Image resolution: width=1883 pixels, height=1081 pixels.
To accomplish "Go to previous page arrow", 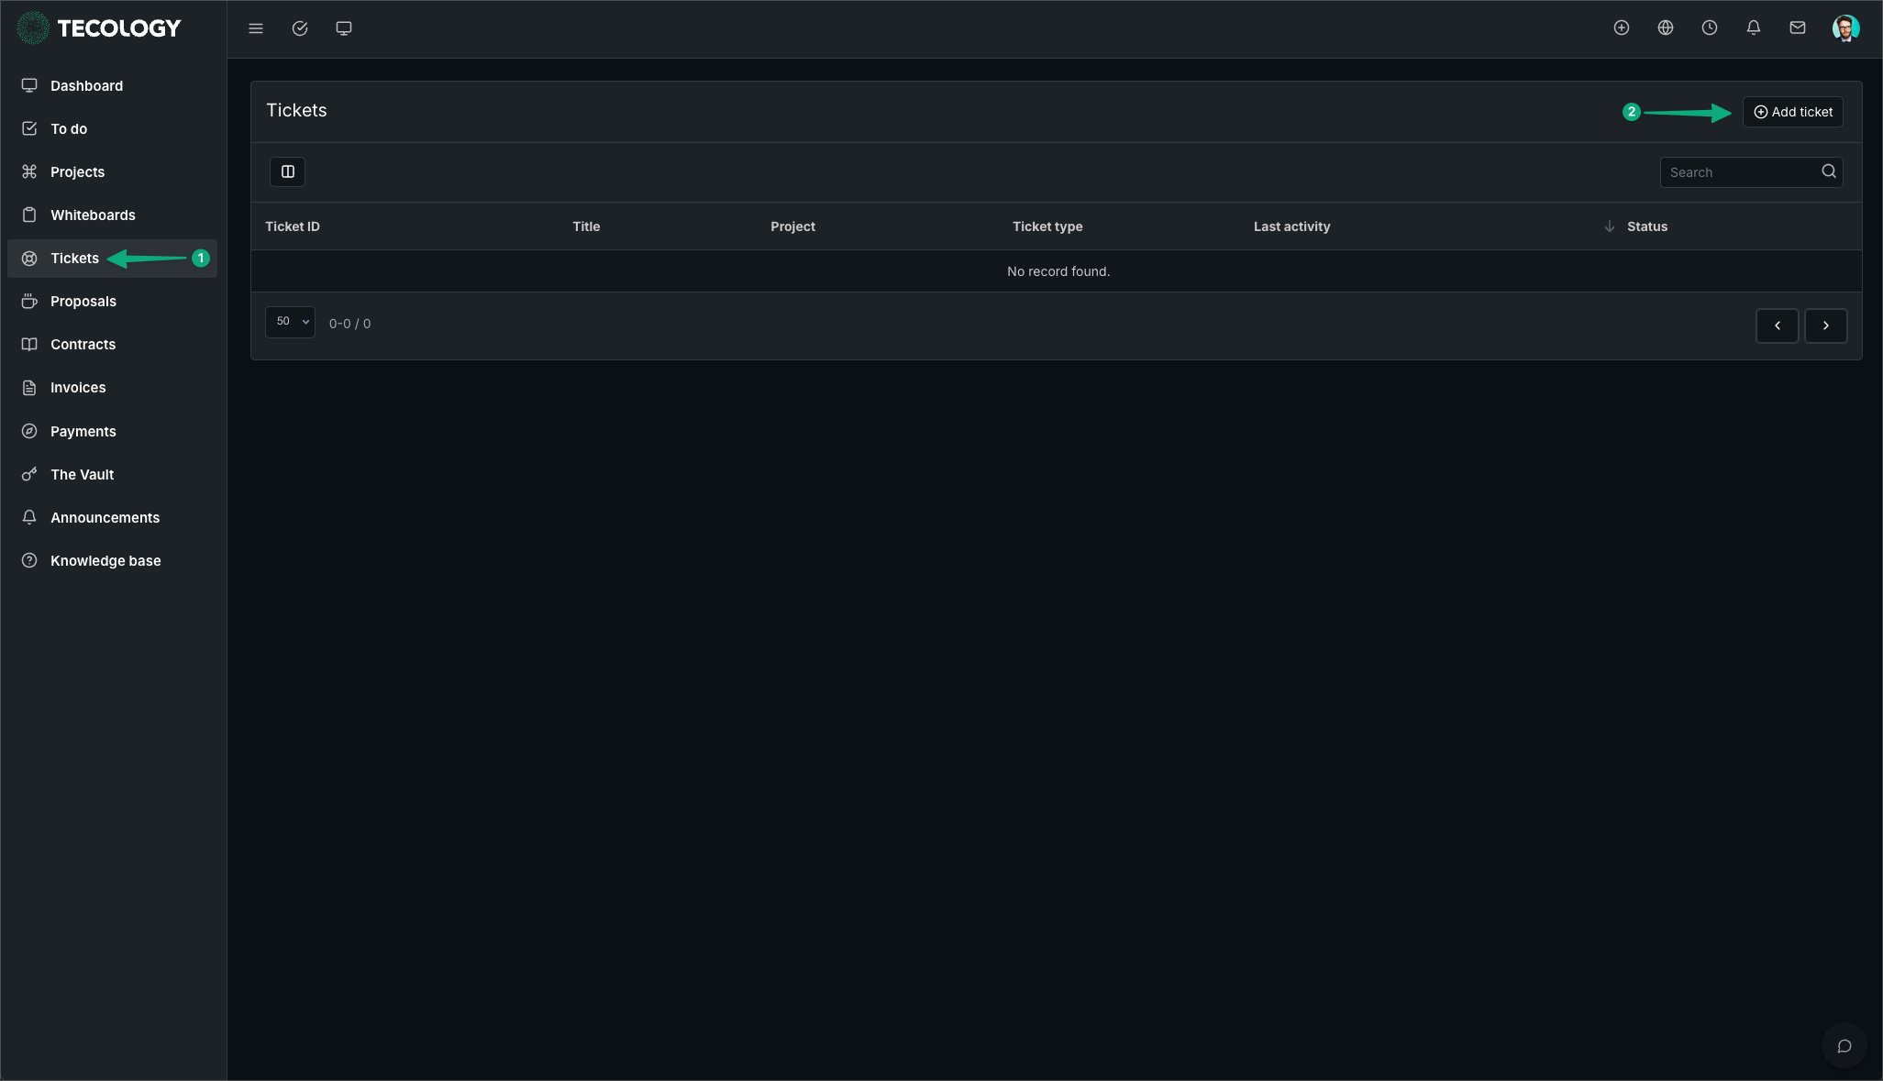I will tap(1777, 325).
